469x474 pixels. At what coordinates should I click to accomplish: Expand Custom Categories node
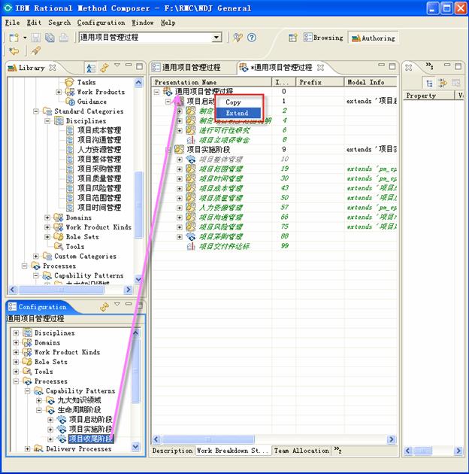pos(36,257)
